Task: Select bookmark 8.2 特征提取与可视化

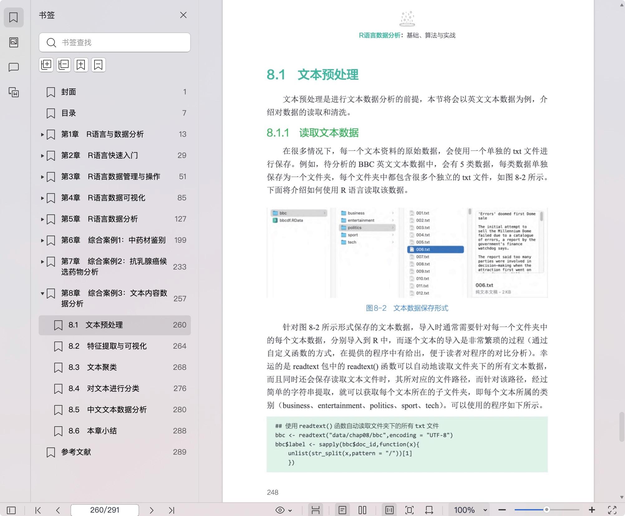Action: (115, 346)
